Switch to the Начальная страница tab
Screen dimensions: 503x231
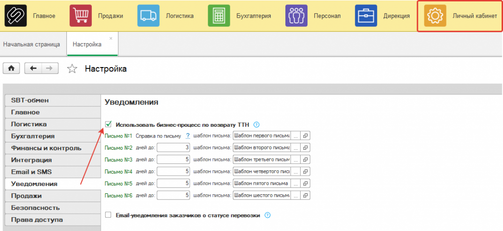click(31, 45)
